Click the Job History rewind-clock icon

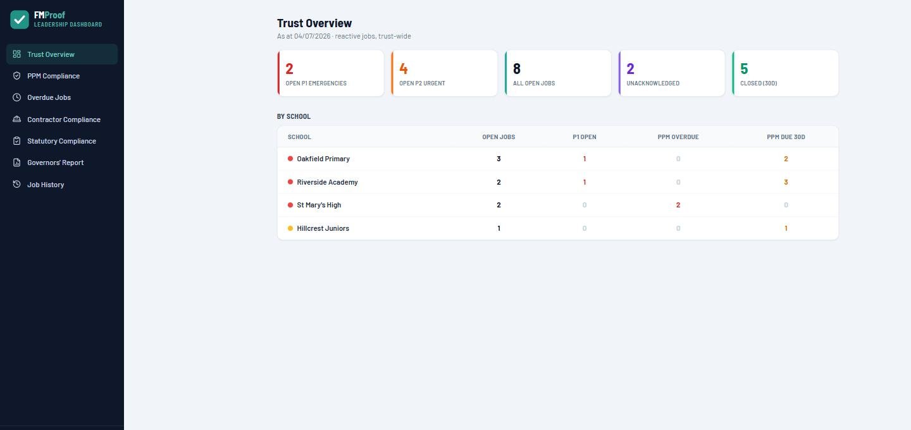(17, 185)
